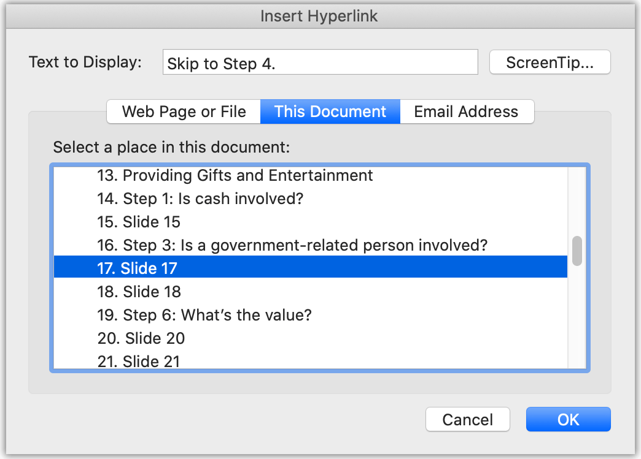Confirm hyperlink with OK
Image resolution: width=641 pixels, height=459 pixels.
(x=567, y=419)
